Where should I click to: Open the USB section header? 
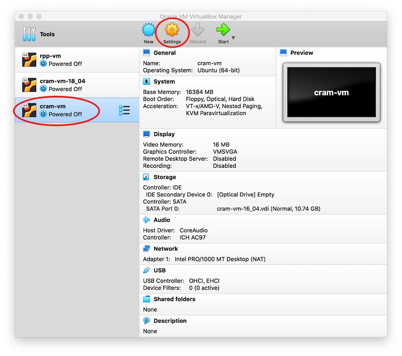(159, 270)
